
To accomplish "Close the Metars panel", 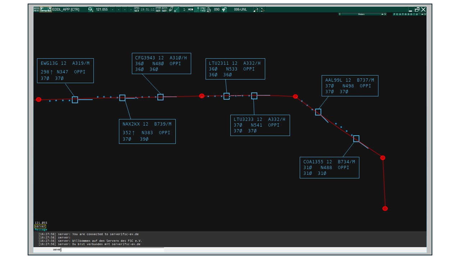I will pyautogui.click(x=385, y=14).
